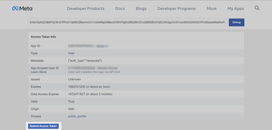Select Data Access Expires value 1672471827

[90, 94]
